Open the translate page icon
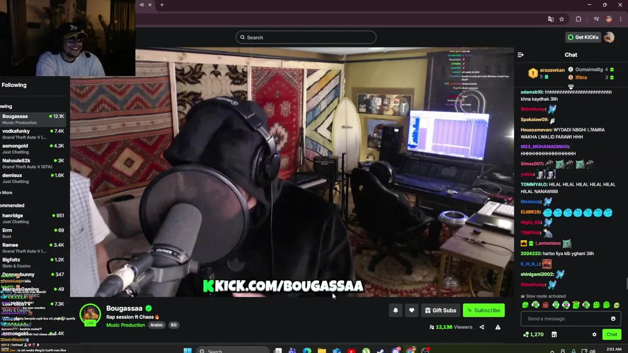 pos(550,19)
